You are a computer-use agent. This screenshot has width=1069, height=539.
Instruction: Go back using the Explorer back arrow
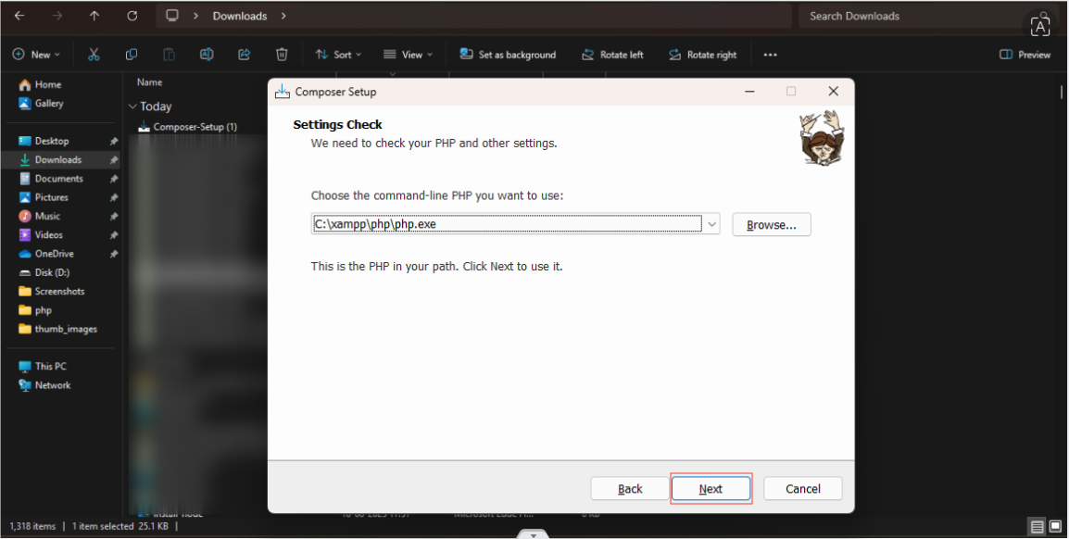(19, 16)
